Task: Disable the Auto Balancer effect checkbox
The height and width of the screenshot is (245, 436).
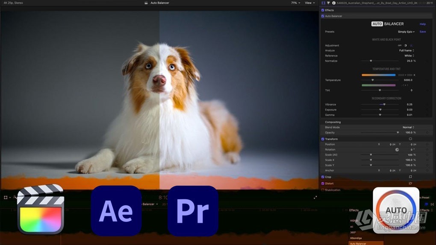Action: click(323, 16)
